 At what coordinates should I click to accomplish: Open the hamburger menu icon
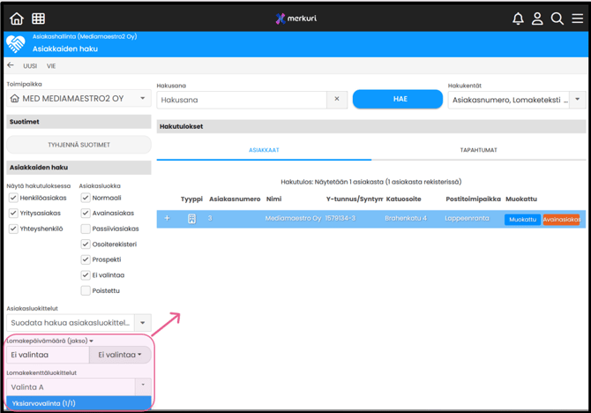coord(577,19)
